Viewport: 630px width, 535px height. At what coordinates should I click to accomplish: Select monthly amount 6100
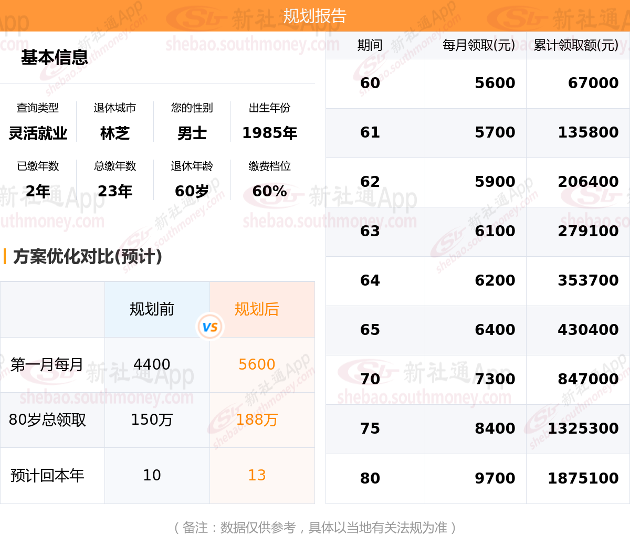click(495, 231)
